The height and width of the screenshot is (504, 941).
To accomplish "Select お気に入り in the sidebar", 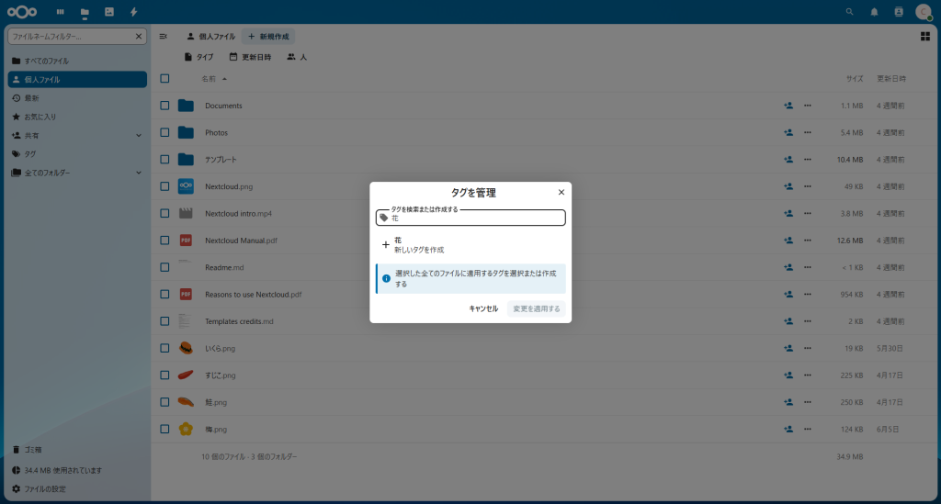I will [40, 117].
